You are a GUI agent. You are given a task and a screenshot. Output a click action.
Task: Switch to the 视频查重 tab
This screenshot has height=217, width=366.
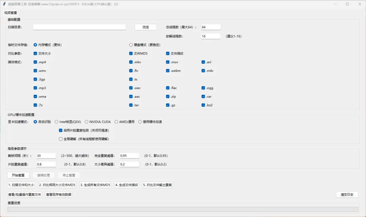(x=11, y=13)
